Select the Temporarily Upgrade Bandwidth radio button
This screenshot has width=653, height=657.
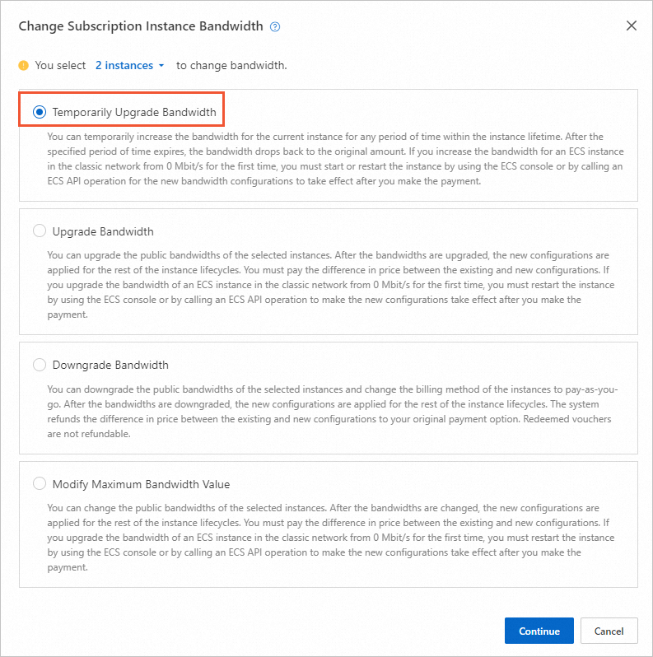pyautogui.click(x=40, y=112)
